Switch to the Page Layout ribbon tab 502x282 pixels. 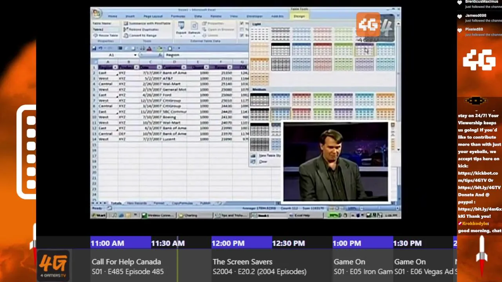pos(153,16)
